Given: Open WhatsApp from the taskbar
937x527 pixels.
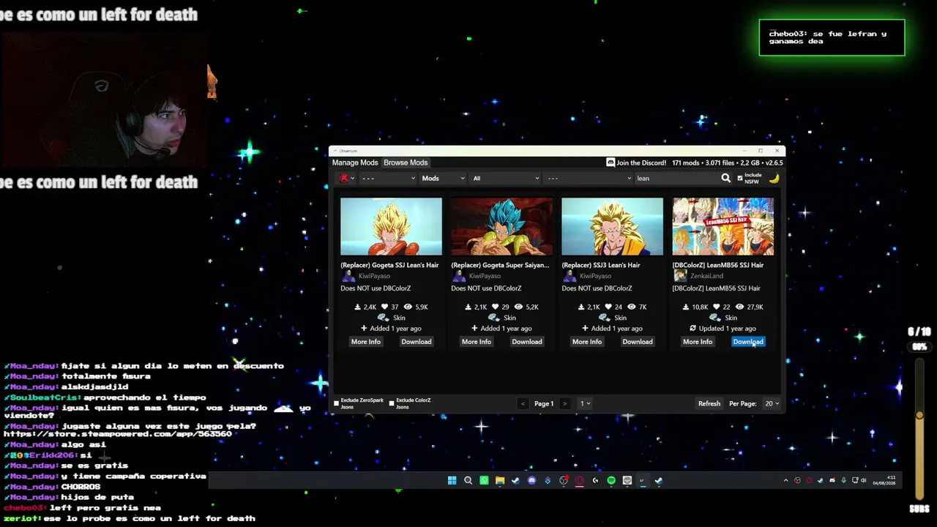Looking at the screenshot, I should 484,481.
